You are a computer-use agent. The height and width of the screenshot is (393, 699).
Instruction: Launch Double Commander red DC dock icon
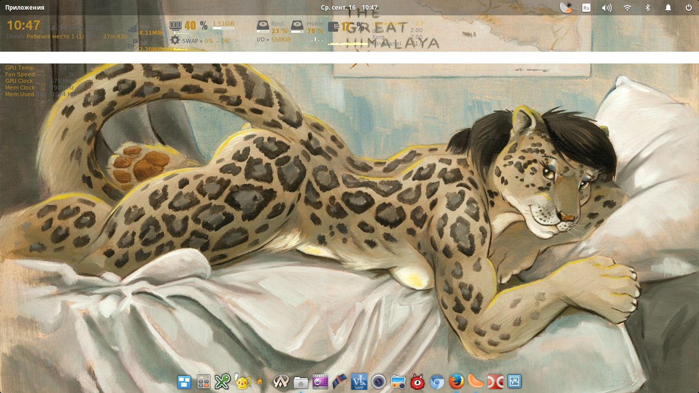[495, 382]
